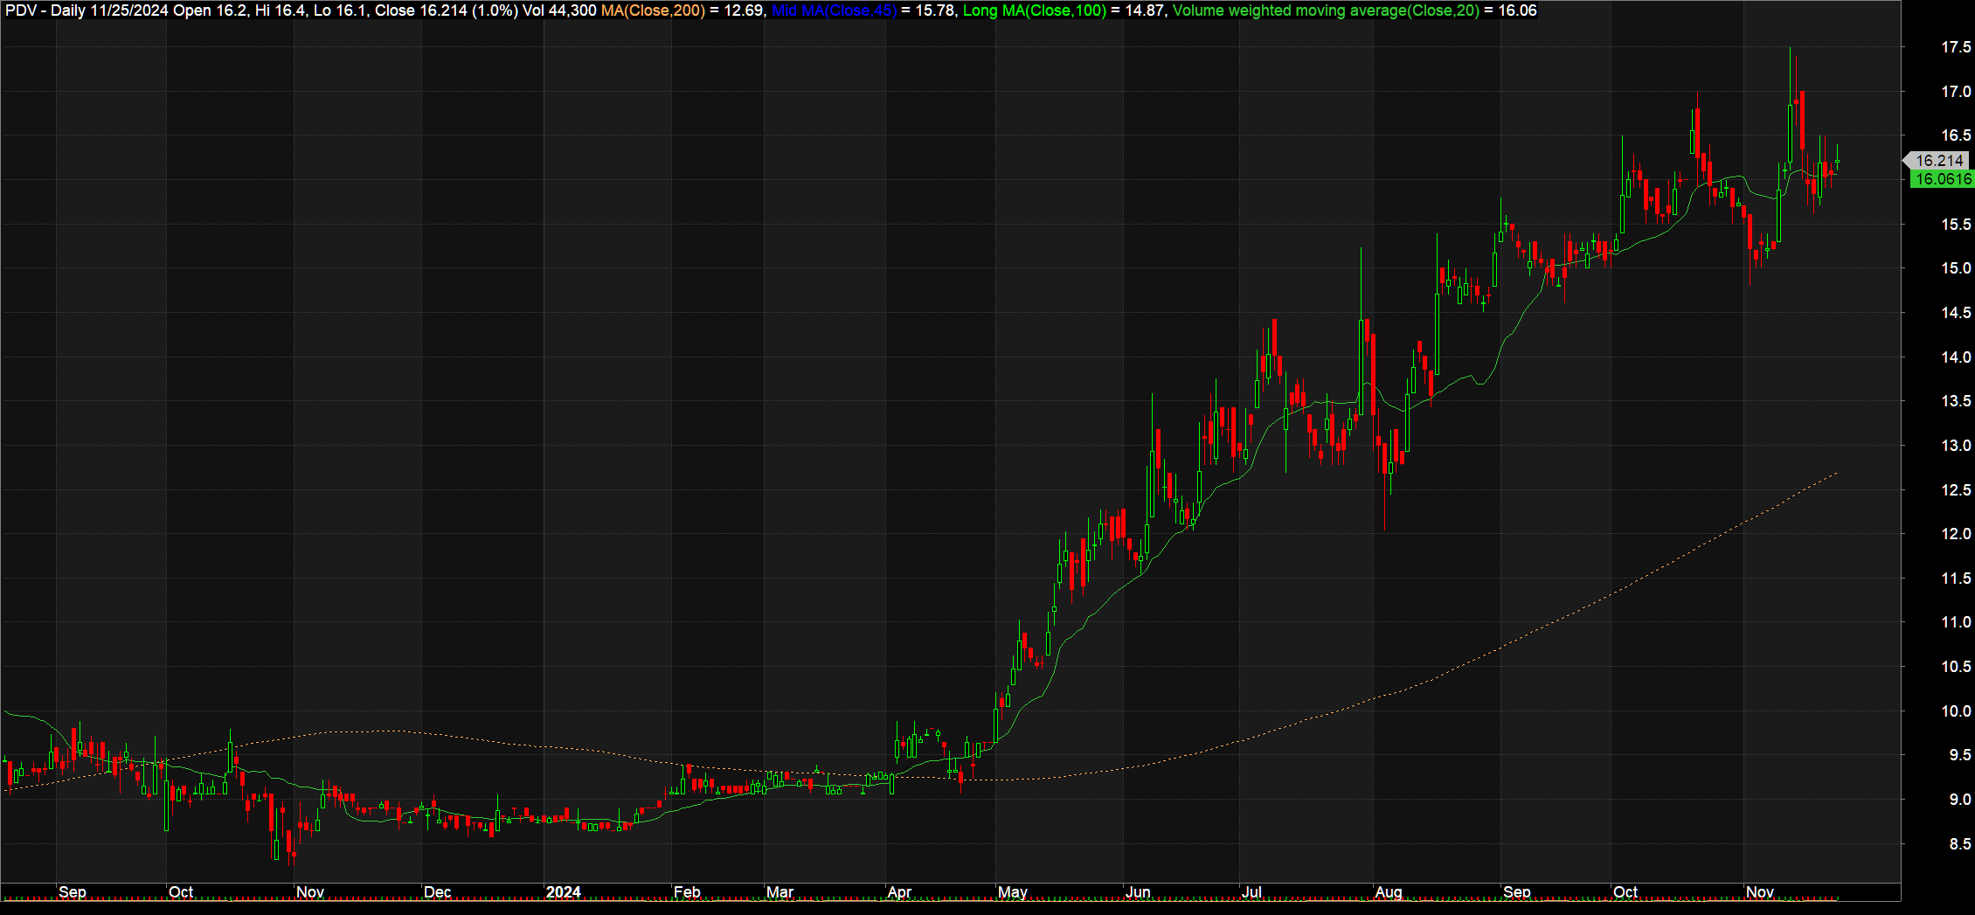Click the 8.5 price axis label

pos(1960,844)
